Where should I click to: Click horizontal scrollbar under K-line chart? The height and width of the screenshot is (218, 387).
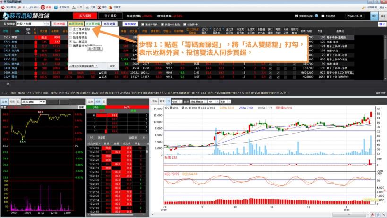[x=349, y=215]
